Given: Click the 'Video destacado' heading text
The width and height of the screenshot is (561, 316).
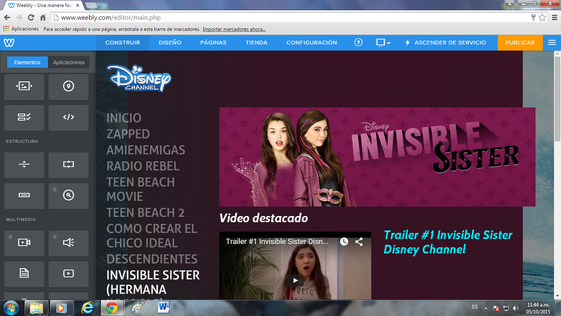Looking at the screenshot, I should (x=264, y=218).
